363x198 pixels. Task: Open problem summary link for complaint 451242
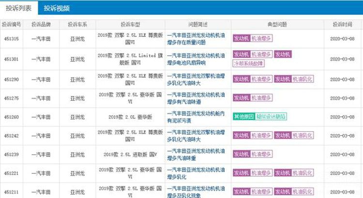(198, 135)
